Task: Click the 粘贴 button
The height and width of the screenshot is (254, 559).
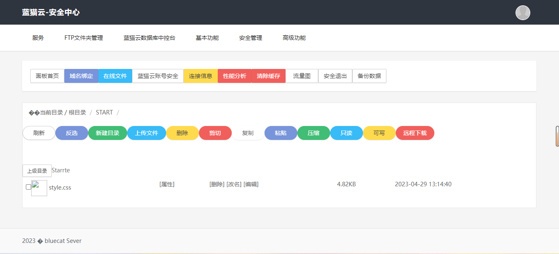Action: 281,133
